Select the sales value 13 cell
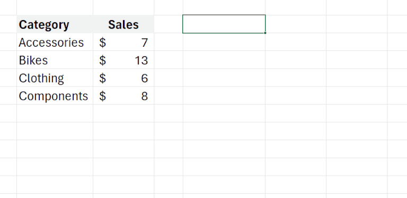Screen dimensions: 407x198 pyautogui.click(x=123, y=60)
